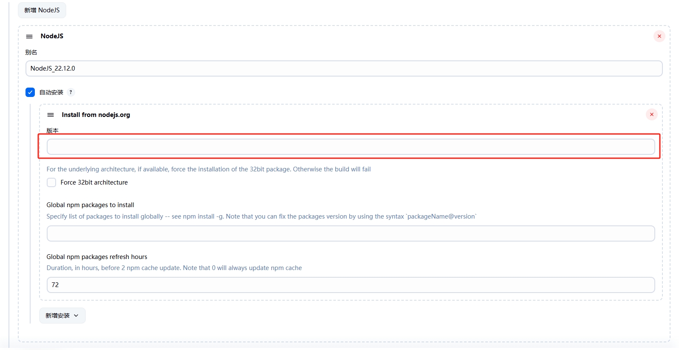
Task: Click the refresh hours field showing 72
Action: (x=350, y=285)
